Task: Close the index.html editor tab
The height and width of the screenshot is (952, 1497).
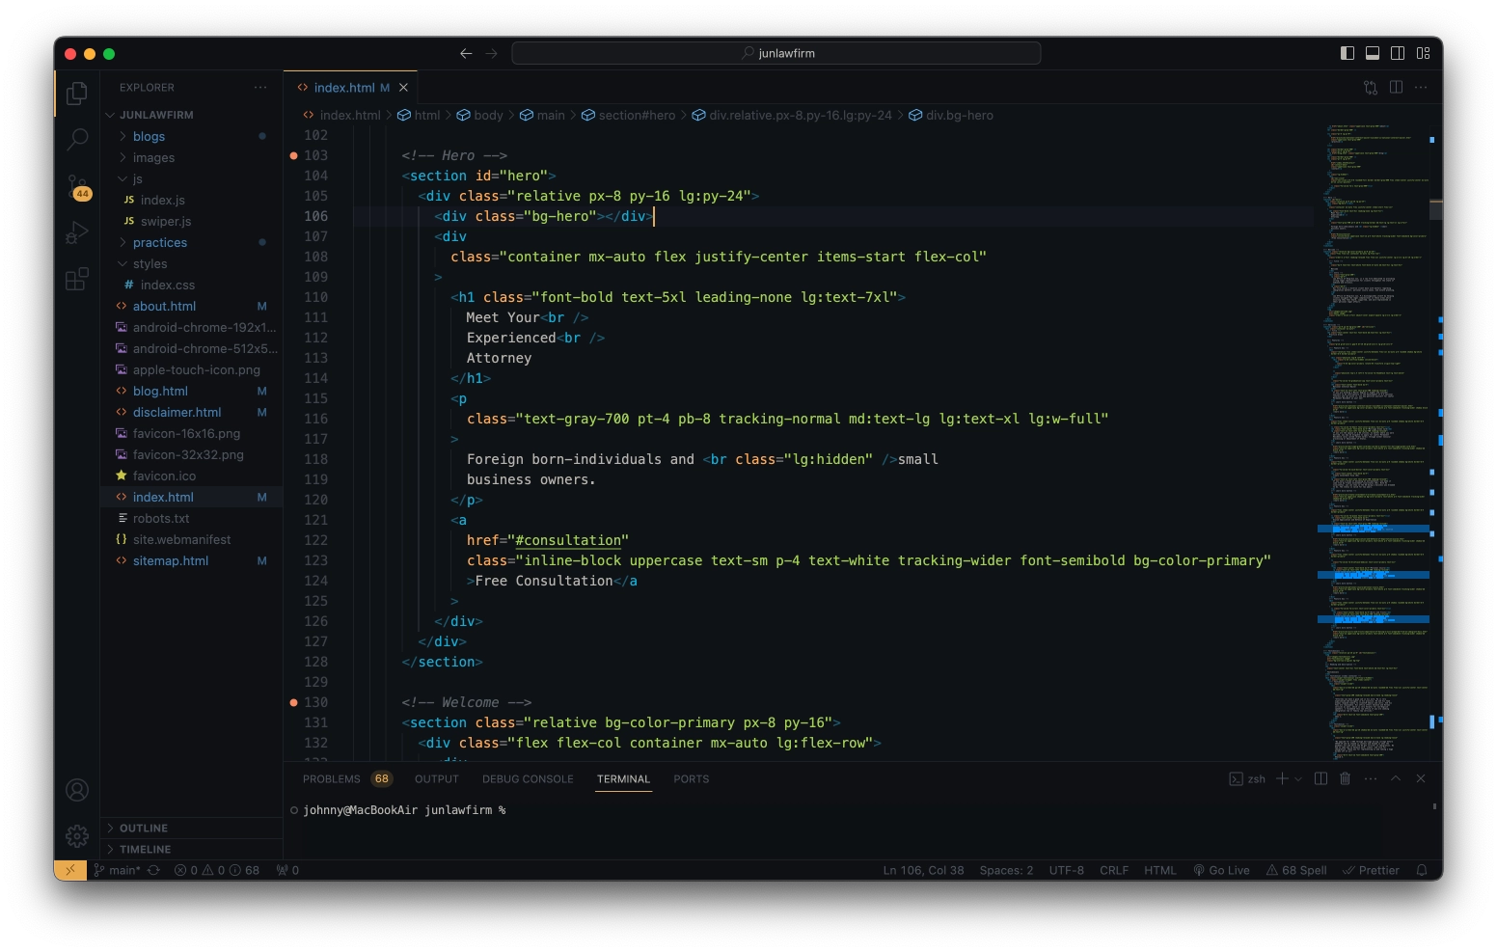Action: pos(403,88)
